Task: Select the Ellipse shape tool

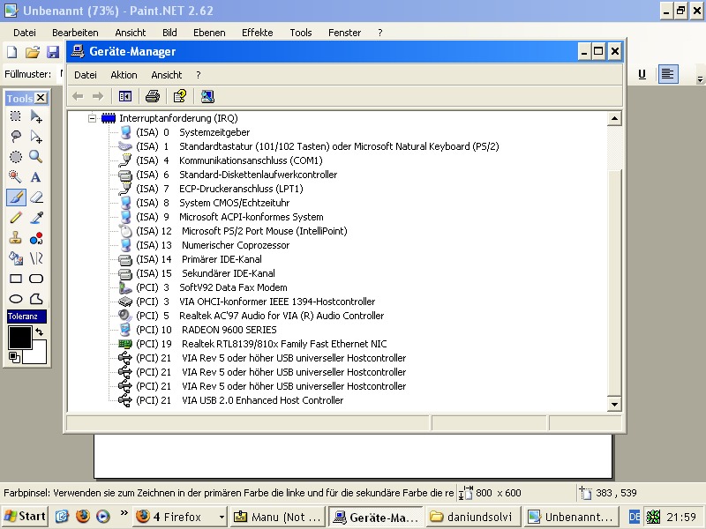Action: 16,299
